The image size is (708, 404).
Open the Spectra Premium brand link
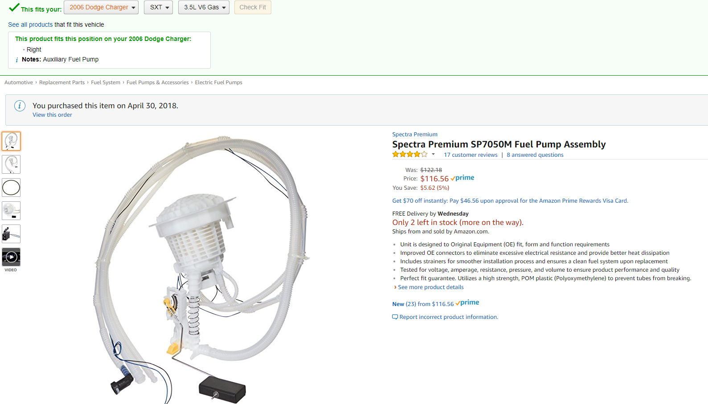click(x=414, y=135)
